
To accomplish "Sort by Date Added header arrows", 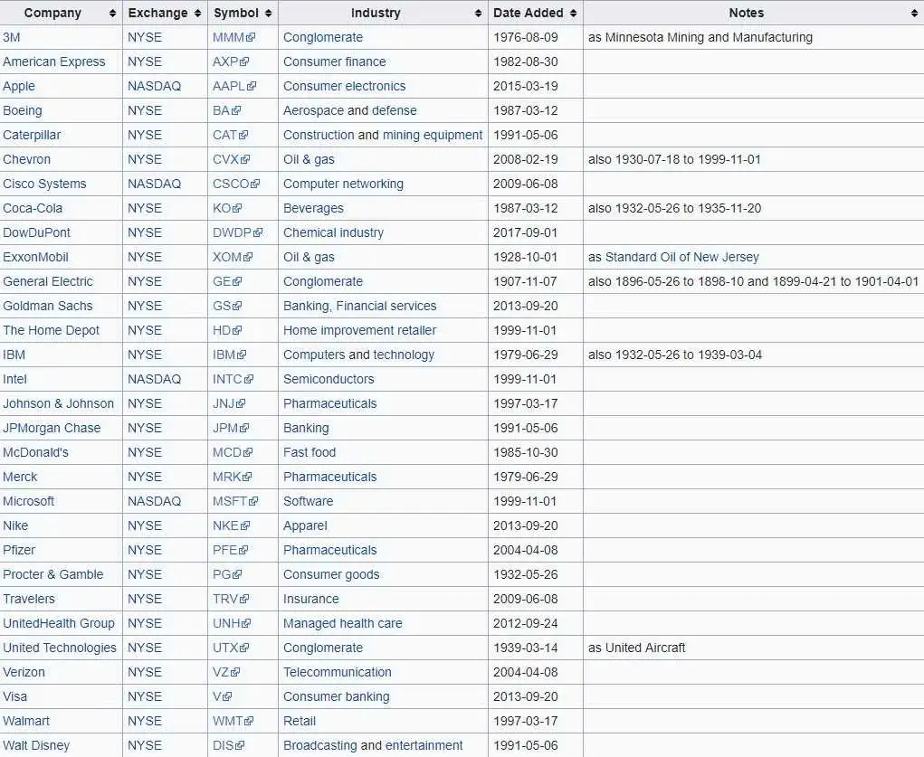I will pyautogui.click(x=574, y=13).
